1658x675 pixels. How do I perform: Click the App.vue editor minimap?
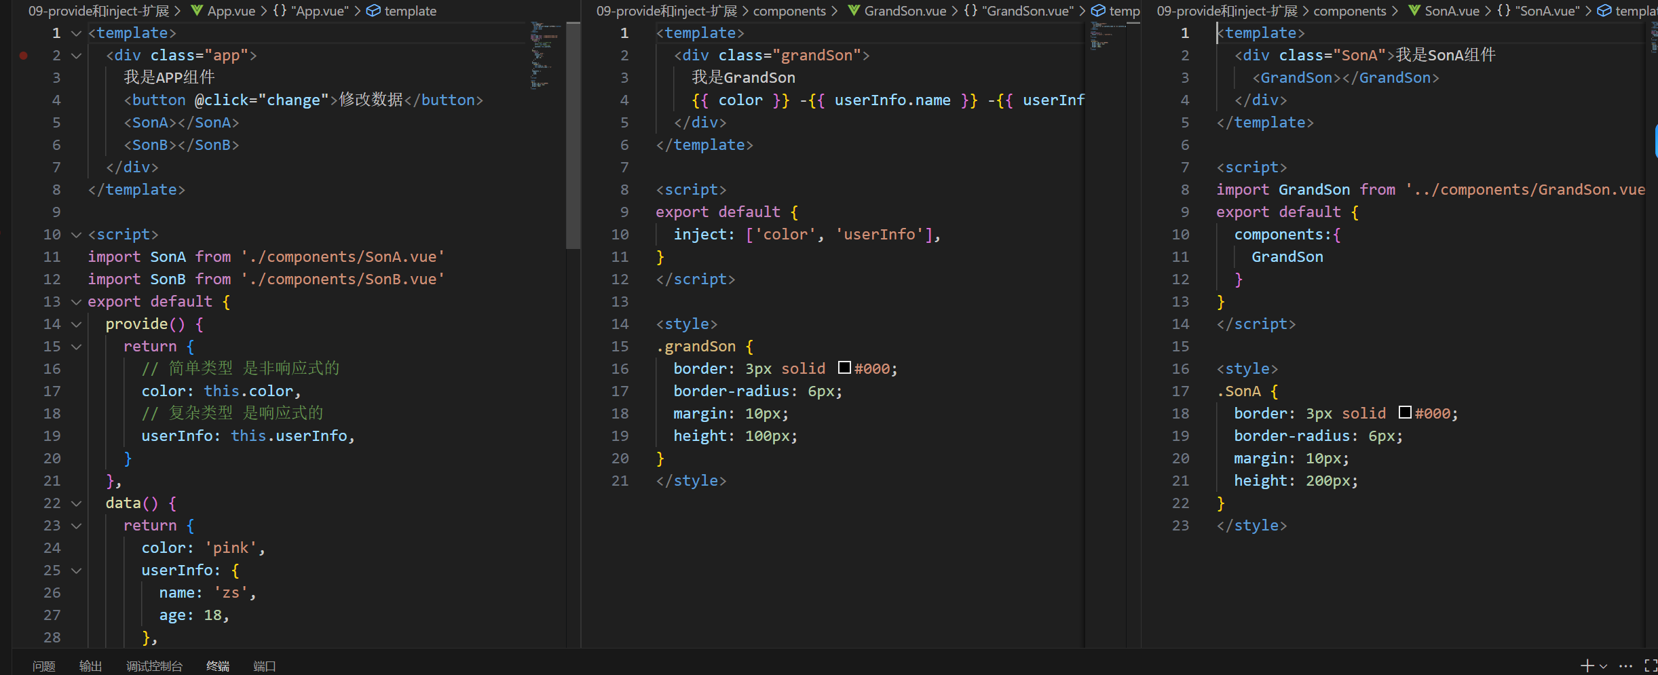(x=546, y=56)
